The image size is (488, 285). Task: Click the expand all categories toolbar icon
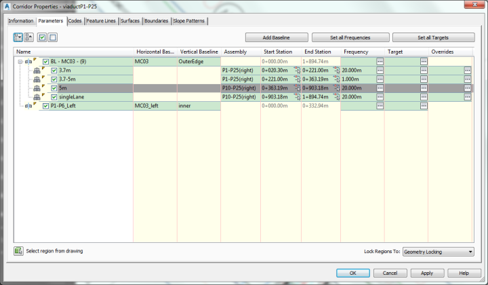(x=18, y=37)
